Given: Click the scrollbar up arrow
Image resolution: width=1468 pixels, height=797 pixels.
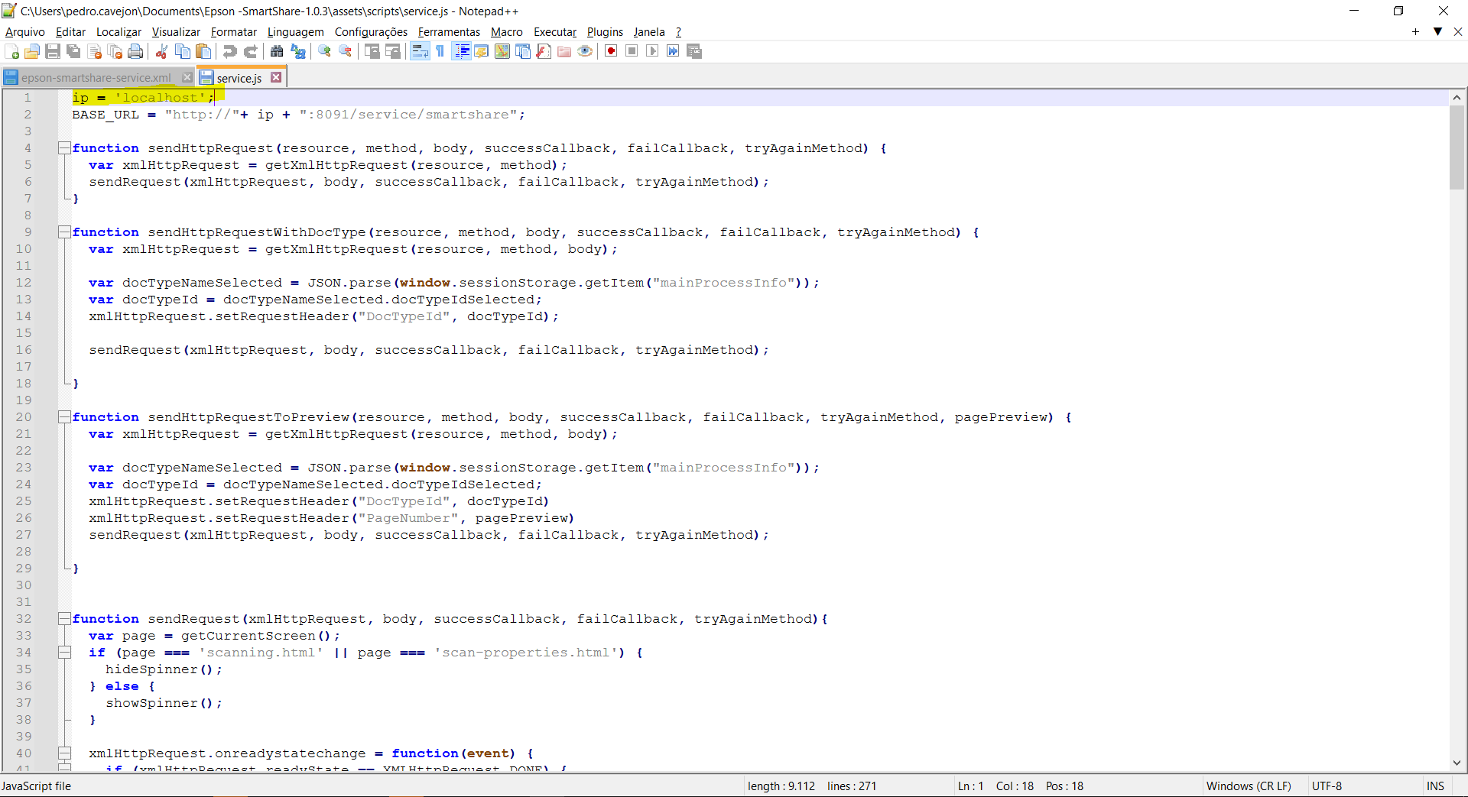Looking at the screenshot, I should [1457, 97].
